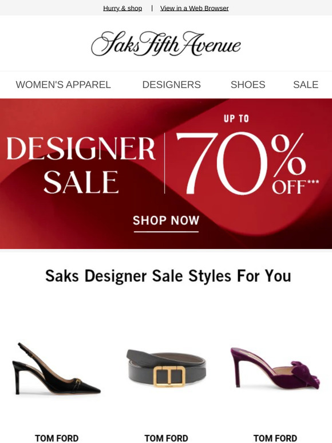Image resolution: width=332 pixels, height=443 pixels.
Task: Open the Hurry & shop link
Action: [x=122, y=8]
